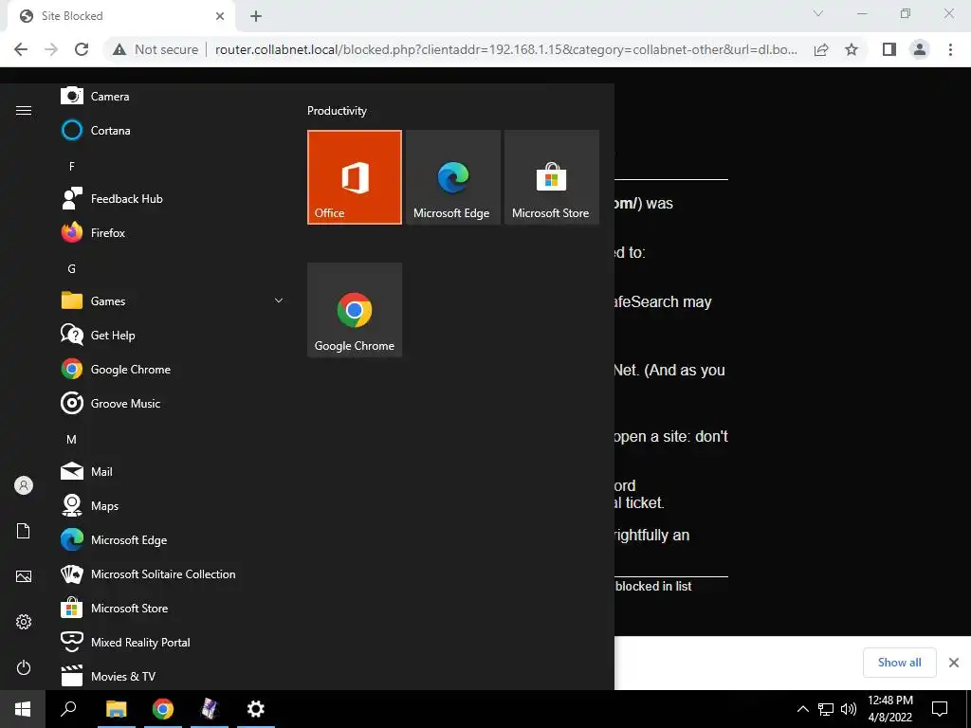
Task: Open Microsoft Store from app list
Action: 173,608
